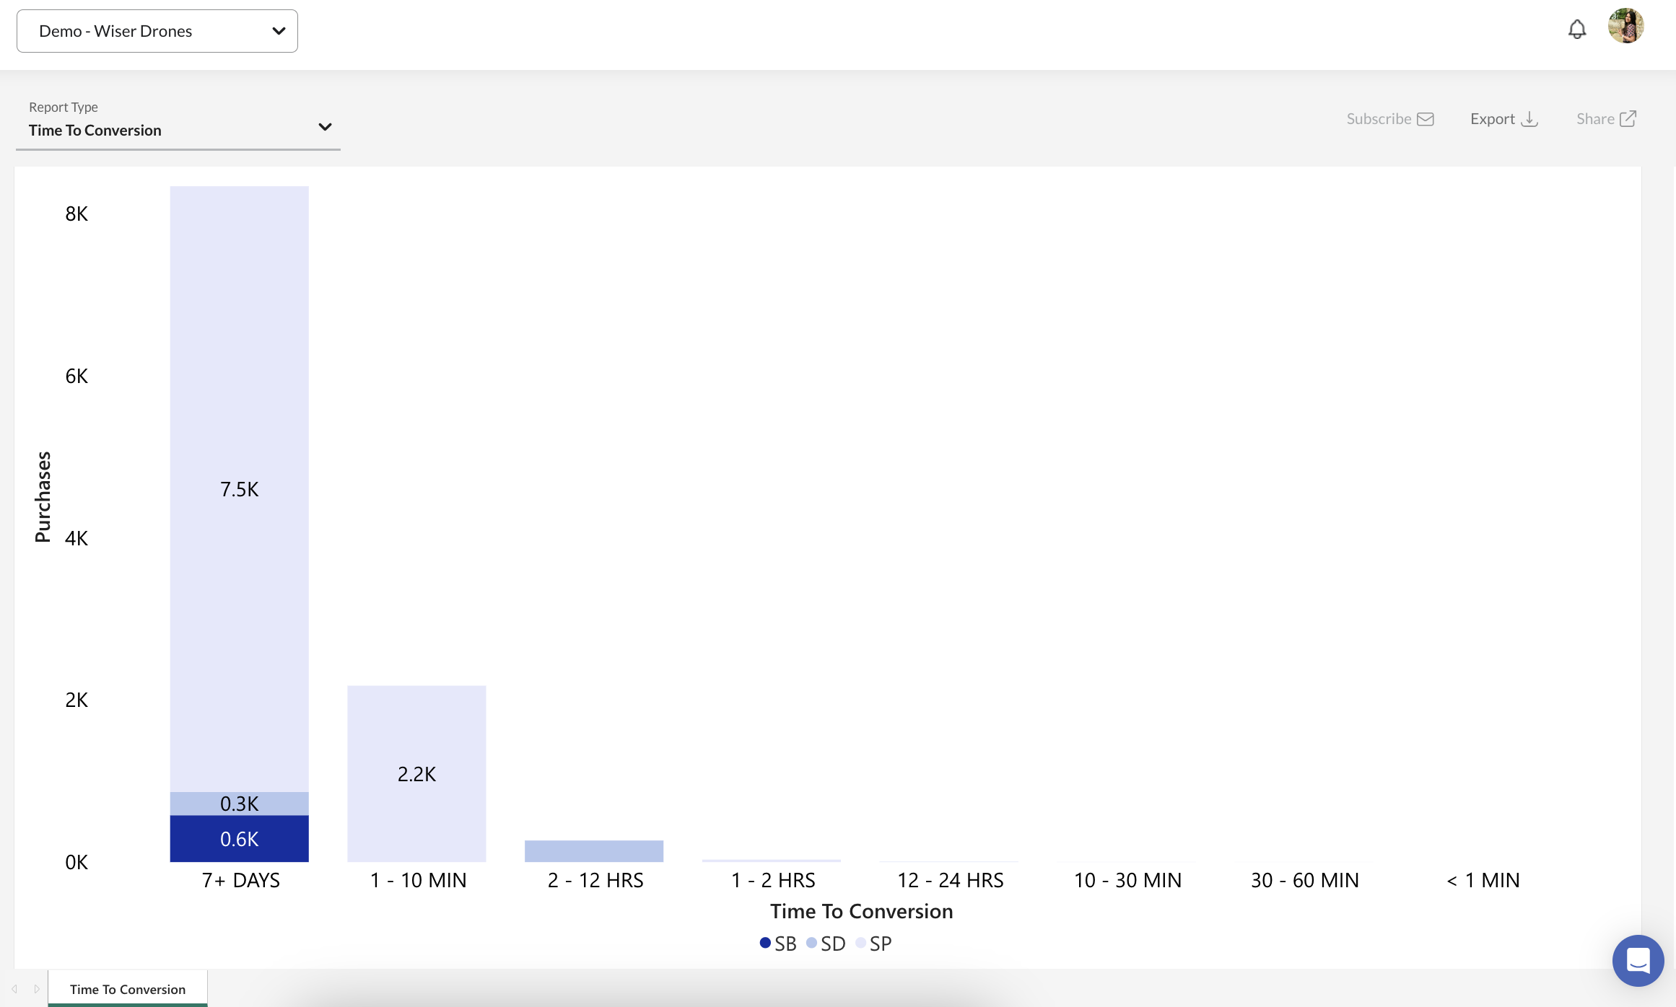1676x1007 pixels.
Task: Select the Time To Conversion sheet tab
Action: pos(128,989)
